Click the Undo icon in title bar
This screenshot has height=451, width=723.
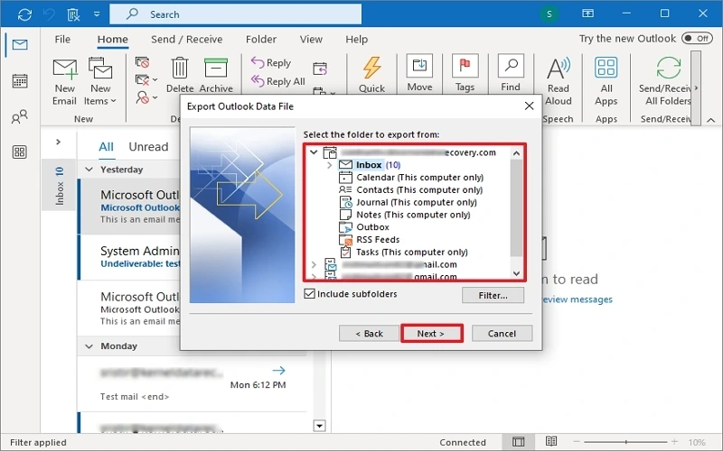click(x=49, y=14)
